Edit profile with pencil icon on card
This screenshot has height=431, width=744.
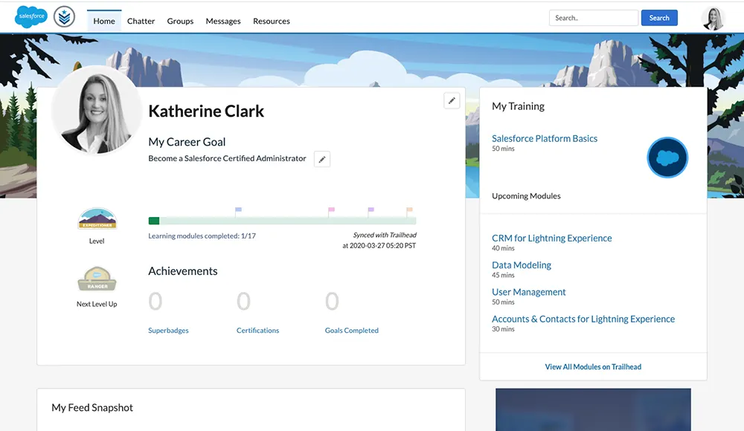pyautogui.click(x=452, y=100)
